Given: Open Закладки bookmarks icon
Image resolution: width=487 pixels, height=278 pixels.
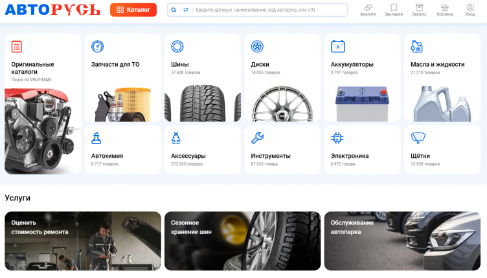Looking at the screenshot, I should click(393, 8).
